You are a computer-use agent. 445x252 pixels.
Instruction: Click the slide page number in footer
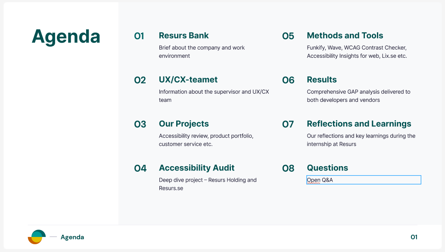(414, 237)
